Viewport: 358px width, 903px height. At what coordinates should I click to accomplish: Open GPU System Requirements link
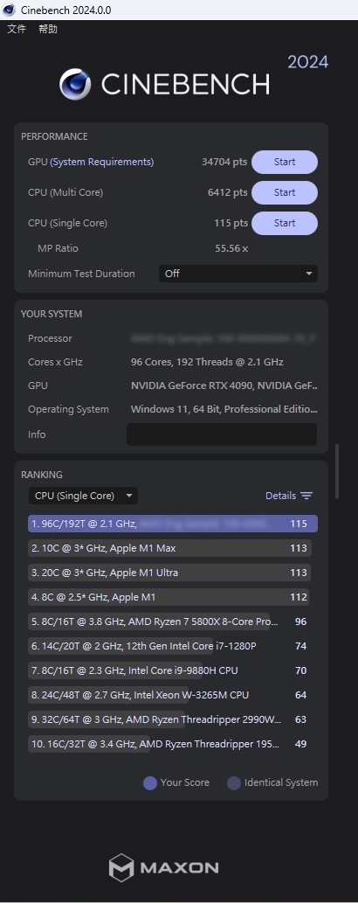tap(102, 162)
